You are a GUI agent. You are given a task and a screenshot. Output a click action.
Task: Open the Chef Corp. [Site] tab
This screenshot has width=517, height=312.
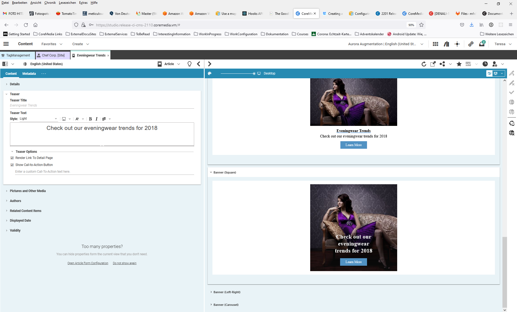tap(53, 55)
